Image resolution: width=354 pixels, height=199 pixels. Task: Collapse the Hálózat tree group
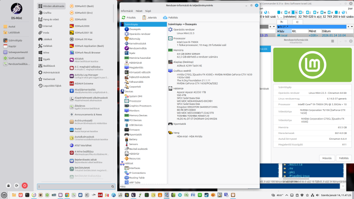coord(127,163)
